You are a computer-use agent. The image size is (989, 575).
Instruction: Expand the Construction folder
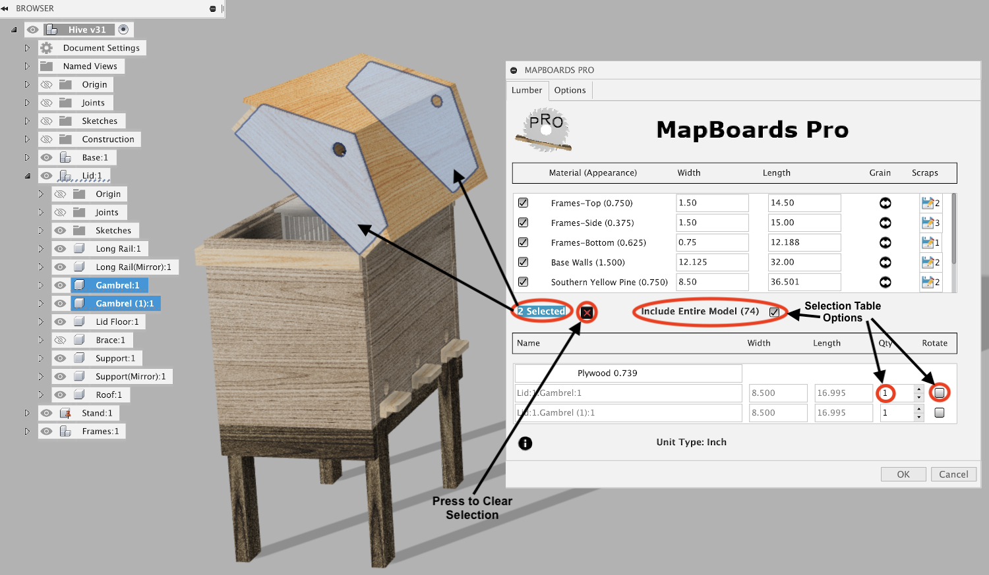click(27, 139)
